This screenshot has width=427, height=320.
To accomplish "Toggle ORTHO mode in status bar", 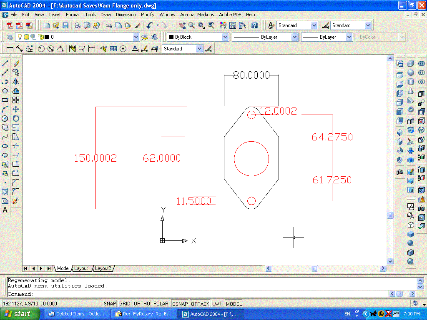I will pos(142,304).
